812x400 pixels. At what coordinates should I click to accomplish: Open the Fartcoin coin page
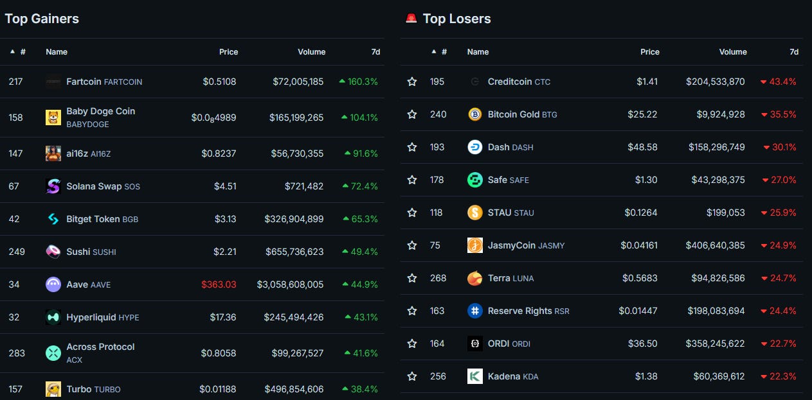coord(104,82)
